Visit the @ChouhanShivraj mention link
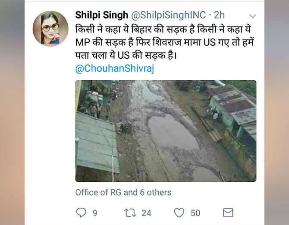 [x=115, y=69]
